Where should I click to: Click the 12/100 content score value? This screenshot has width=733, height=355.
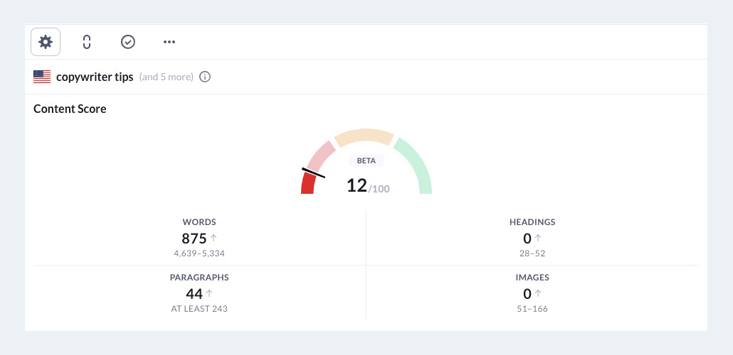click(x=367, y=186)
